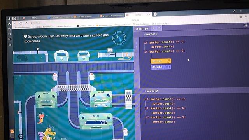Image resolution: width=249 pixels, height=140 pixels.
Task: Click the green crocodile character
Action: (x=47, y=133)
